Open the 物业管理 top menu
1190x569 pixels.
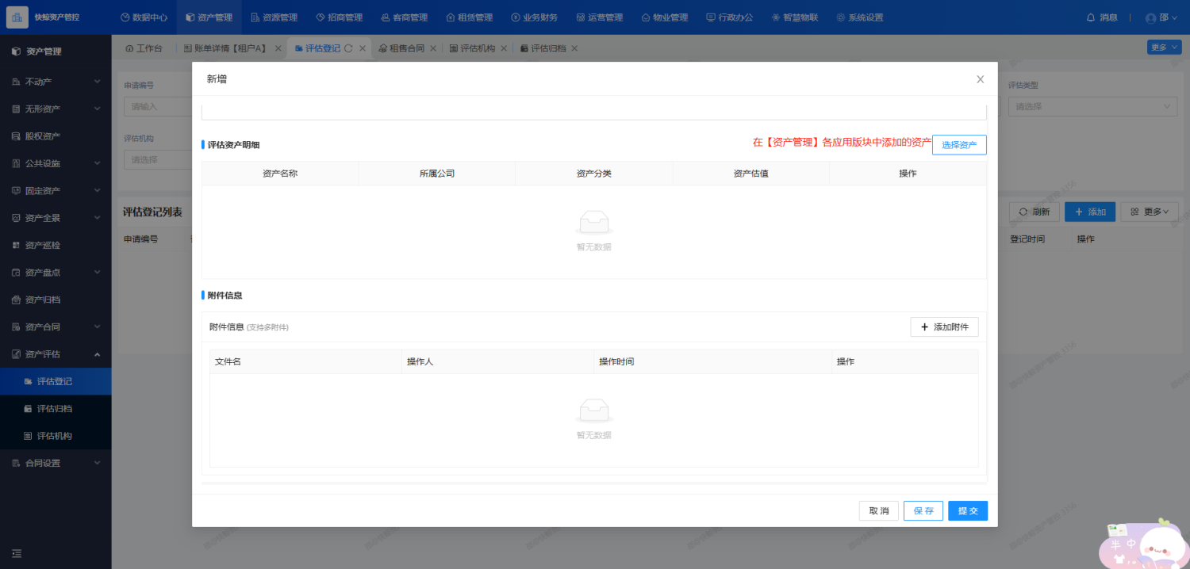coord(664,17)
